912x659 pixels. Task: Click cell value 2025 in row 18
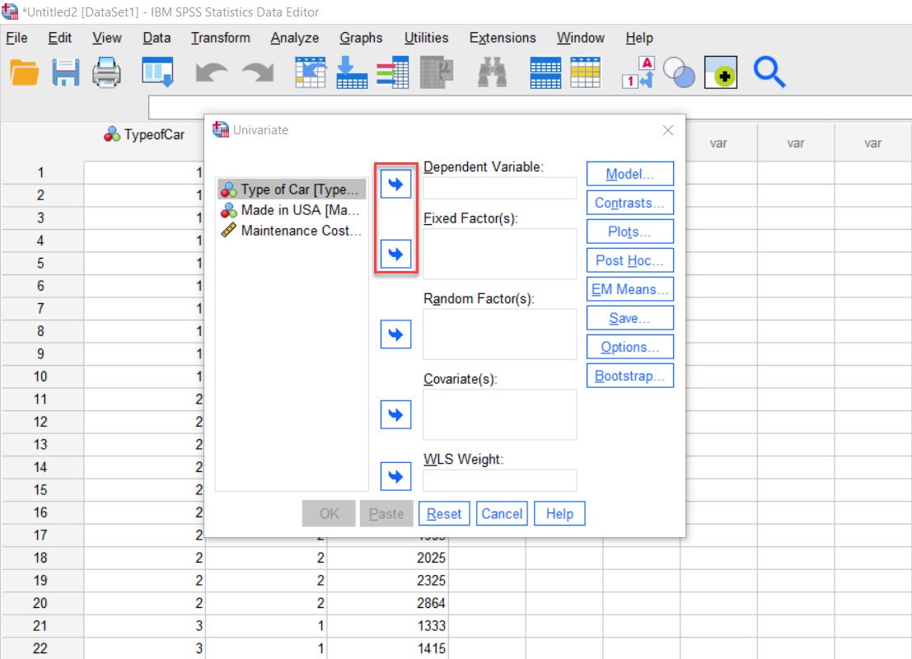(x=388, y=558)
